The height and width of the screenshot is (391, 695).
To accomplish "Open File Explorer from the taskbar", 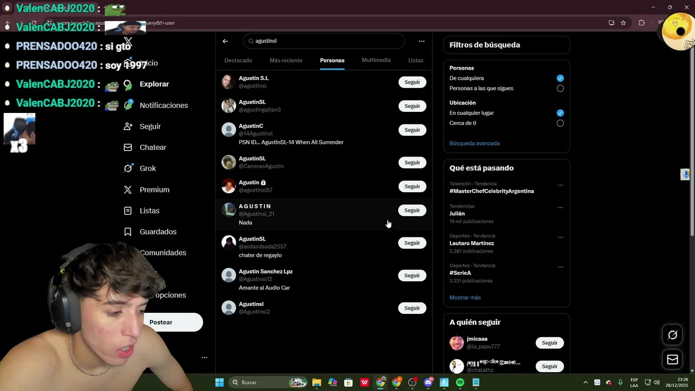I will click(317, 382).
